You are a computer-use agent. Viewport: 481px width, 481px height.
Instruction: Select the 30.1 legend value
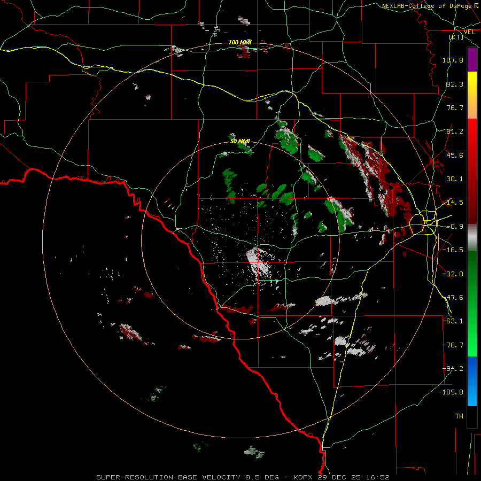pyautogui.click(x=455, y=179)
